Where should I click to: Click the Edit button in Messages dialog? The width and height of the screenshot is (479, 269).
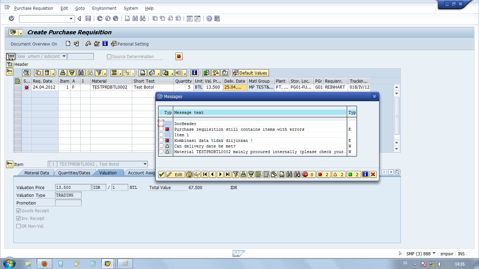coord(175,174)
